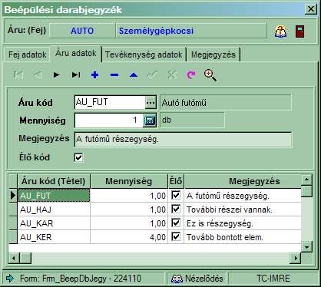Go to first record navigator button
This screenshot has height=287, width=321.
coord(18,75)
